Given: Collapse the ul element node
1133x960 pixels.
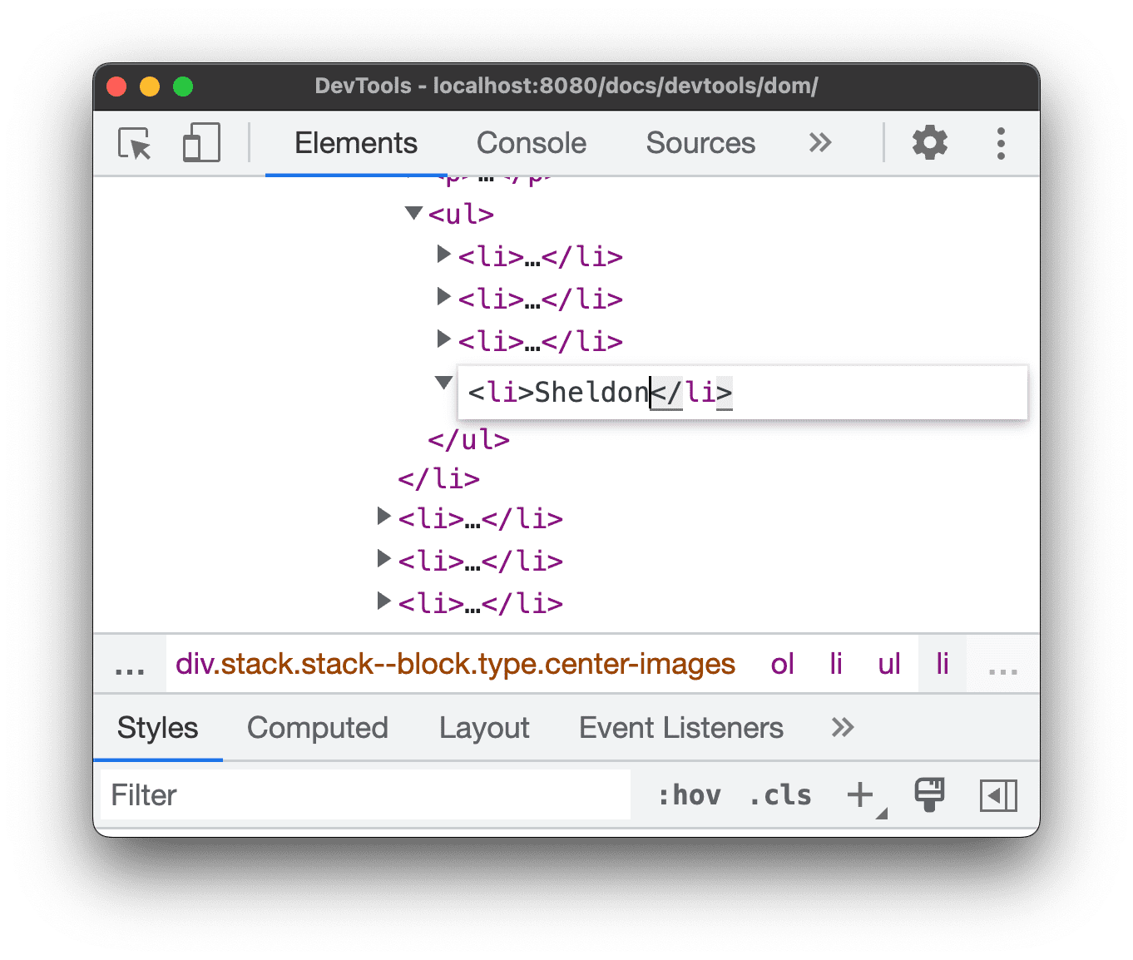Looking at the screenshot, I should click(413, 213).
